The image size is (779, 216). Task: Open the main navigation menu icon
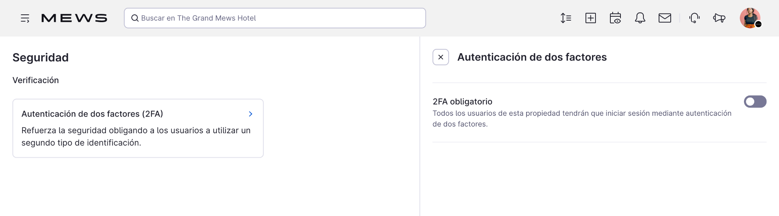[25, 18]
